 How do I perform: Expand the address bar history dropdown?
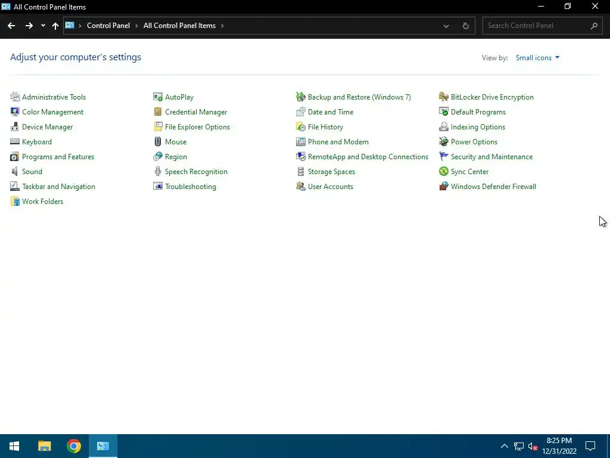coord(446,26)
